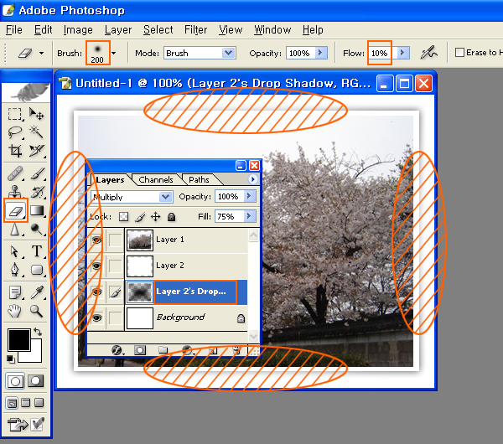Screen dimensions: 503x444
Task: Click the airbrush icon in options bar
Action: coord(428,53)
